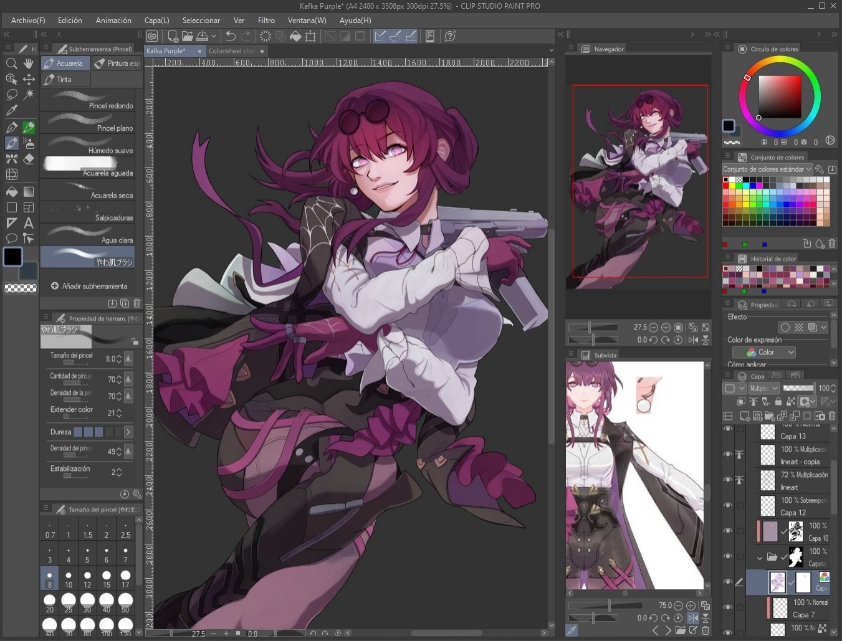Switch to the Pintura esp brush group
Viewport: 842px width, 641px height.
pyautogui.click(x=117, y=64)
